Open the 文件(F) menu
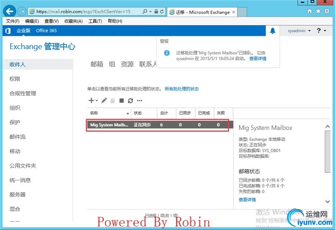This screenshot has height=230, width=335. [13, 21]
